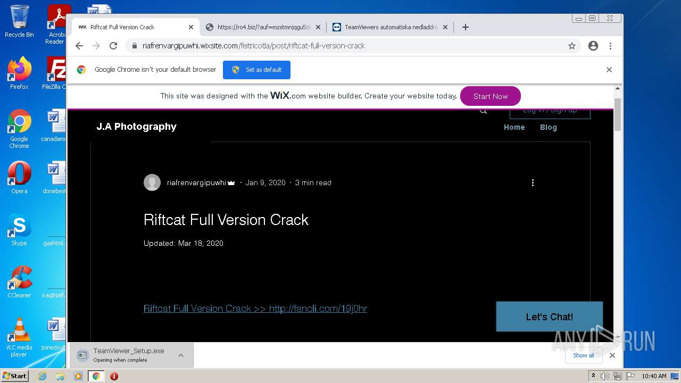Open the site search magnifier icon
The width and height of the screenshot is (681, 383).
click(483, 111)
